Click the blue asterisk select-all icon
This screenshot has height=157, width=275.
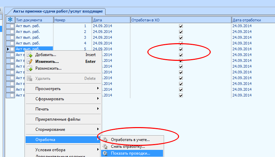(10, 20)
